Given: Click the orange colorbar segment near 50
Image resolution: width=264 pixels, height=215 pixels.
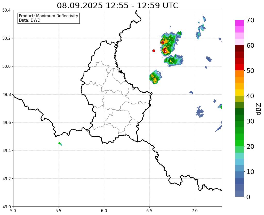Looking at the screenshot, I should click(x=239, y=73).
